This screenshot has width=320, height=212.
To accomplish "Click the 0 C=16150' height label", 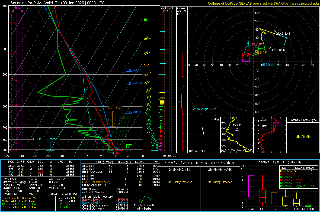I will tap(133, 112).
